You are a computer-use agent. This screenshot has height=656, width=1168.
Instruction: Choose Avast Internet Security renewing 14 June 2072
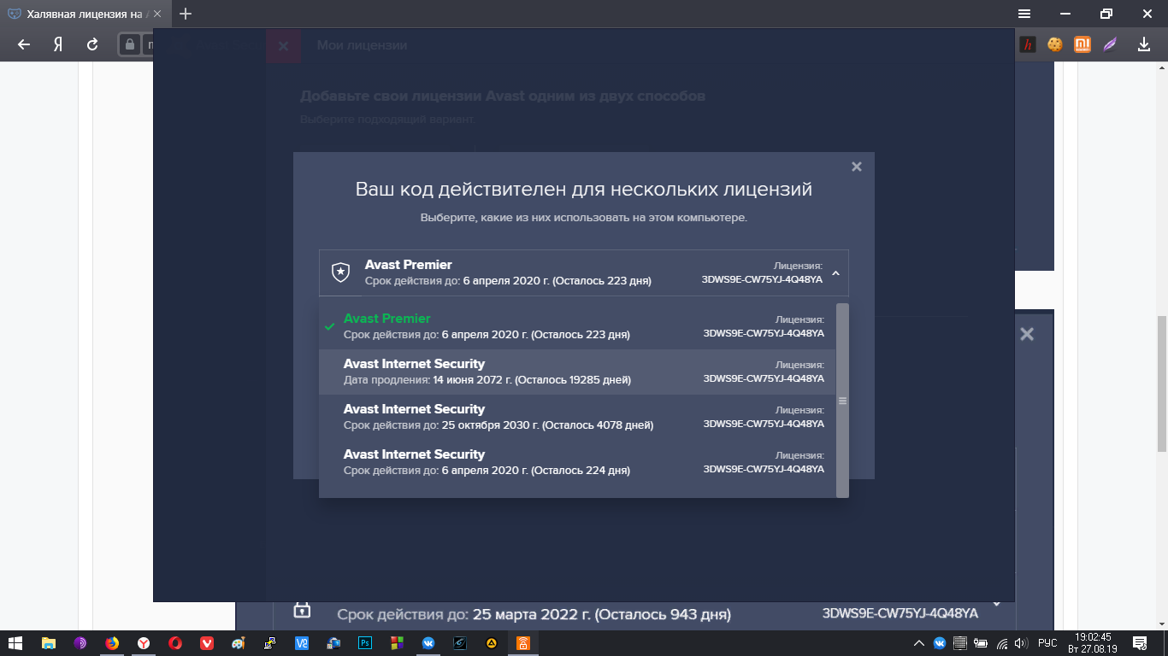point(577,372)
